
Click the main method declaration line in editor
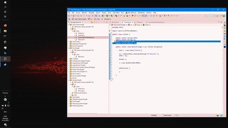tap(139, 47)
